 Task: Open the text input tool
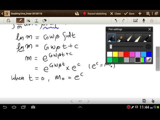click(x=36, y=21)
